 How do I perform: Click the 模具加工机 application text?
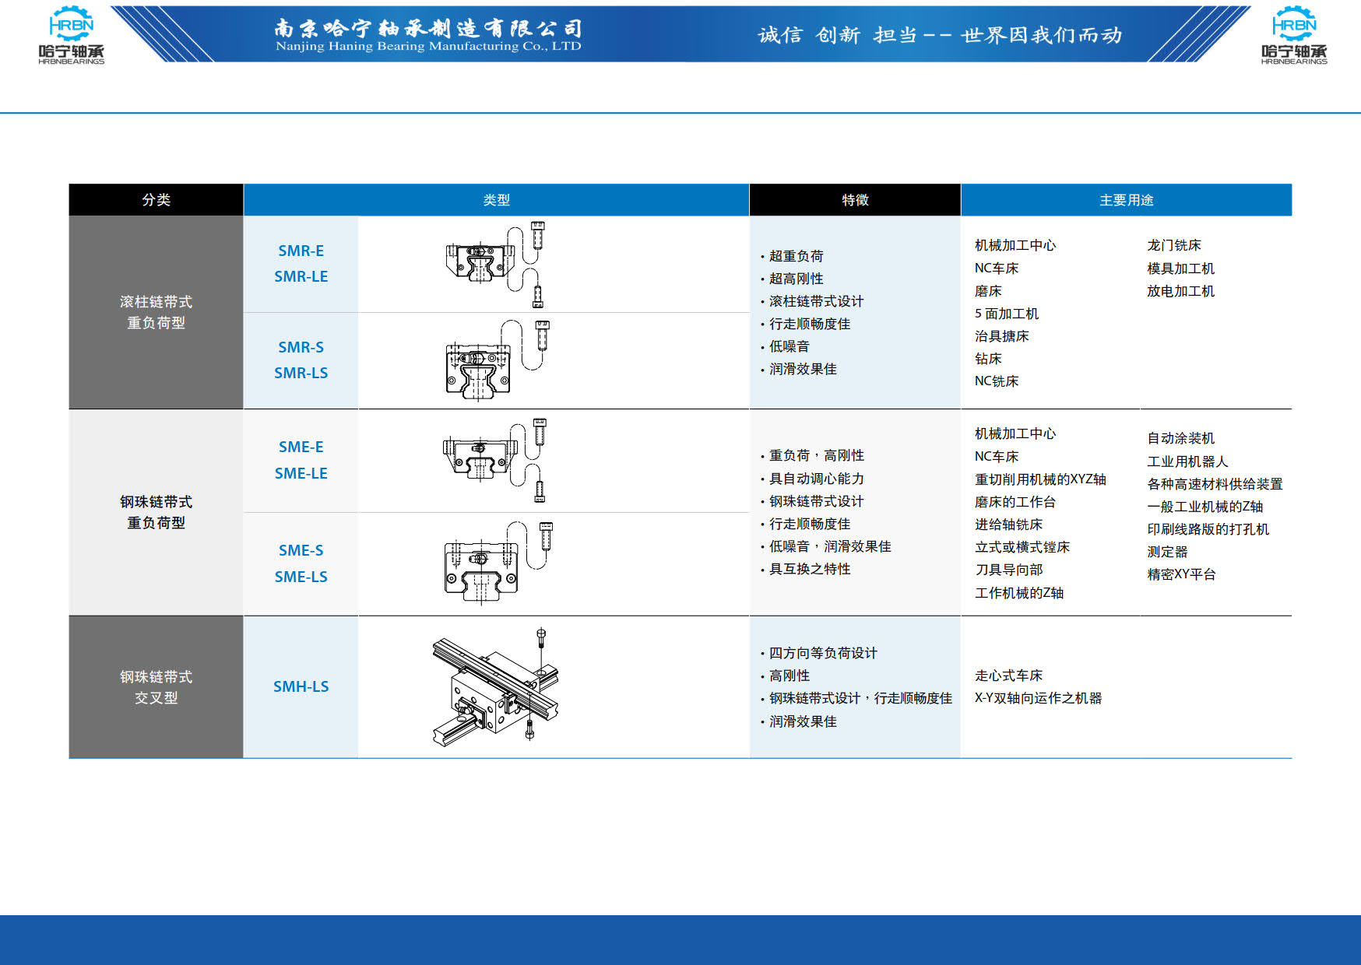pyautogui.click(x=1180, y=268)
